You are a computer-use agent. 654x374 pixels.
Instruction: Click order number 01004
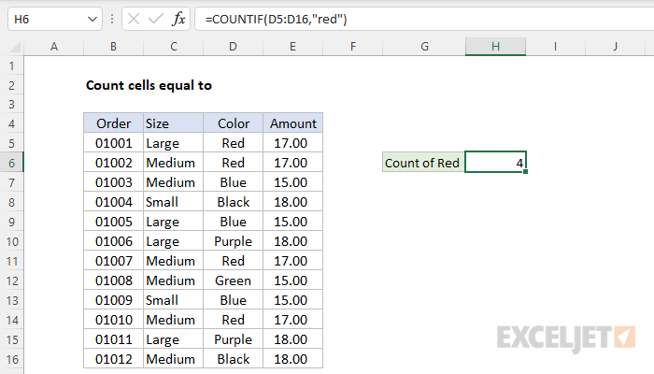point(113,202)
